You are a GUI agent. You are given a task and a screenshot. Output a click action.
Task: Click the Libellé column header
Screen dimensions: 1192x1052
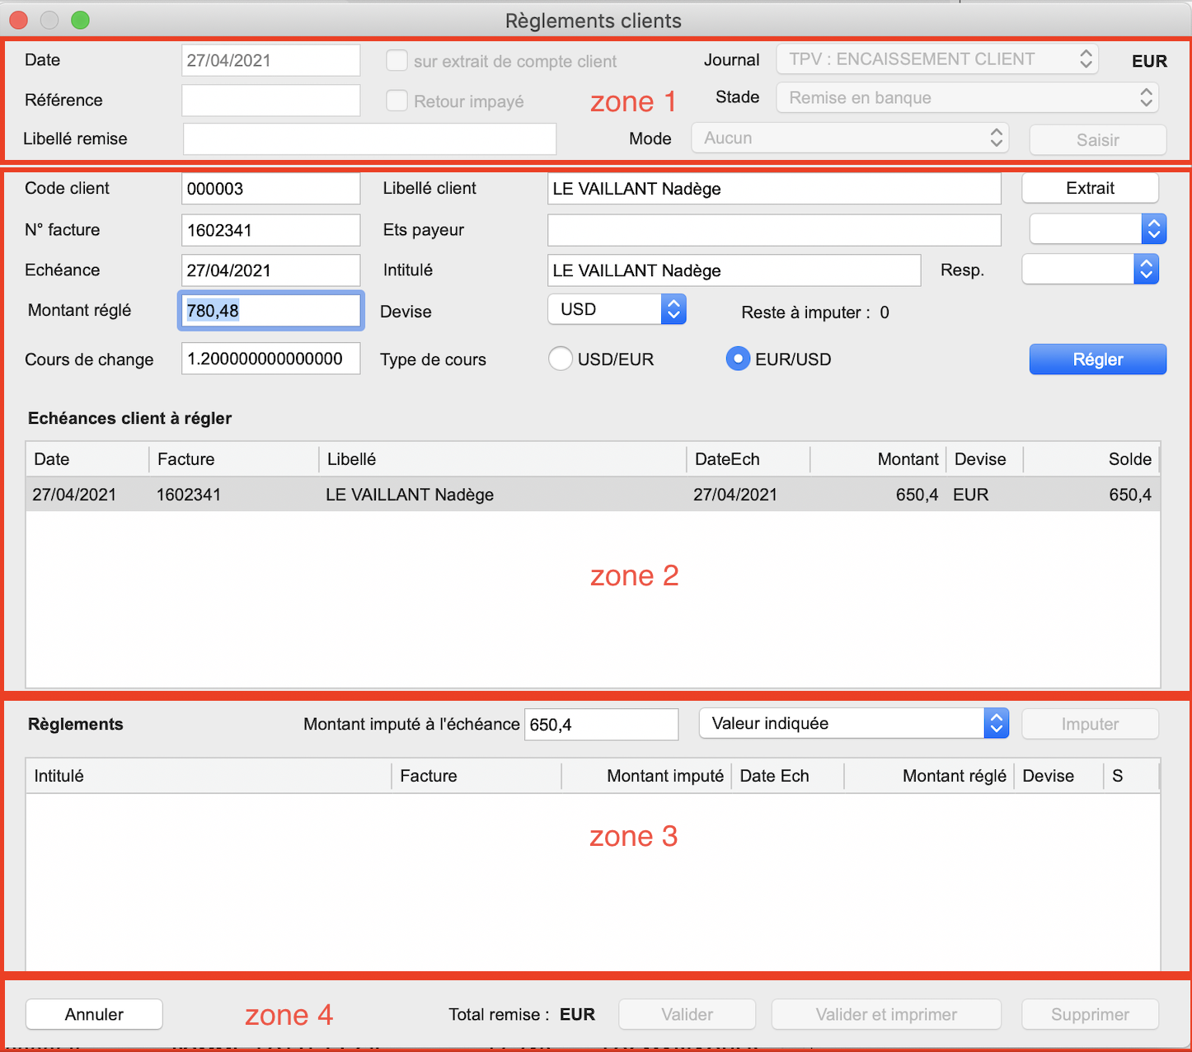[x=502, y=459]
